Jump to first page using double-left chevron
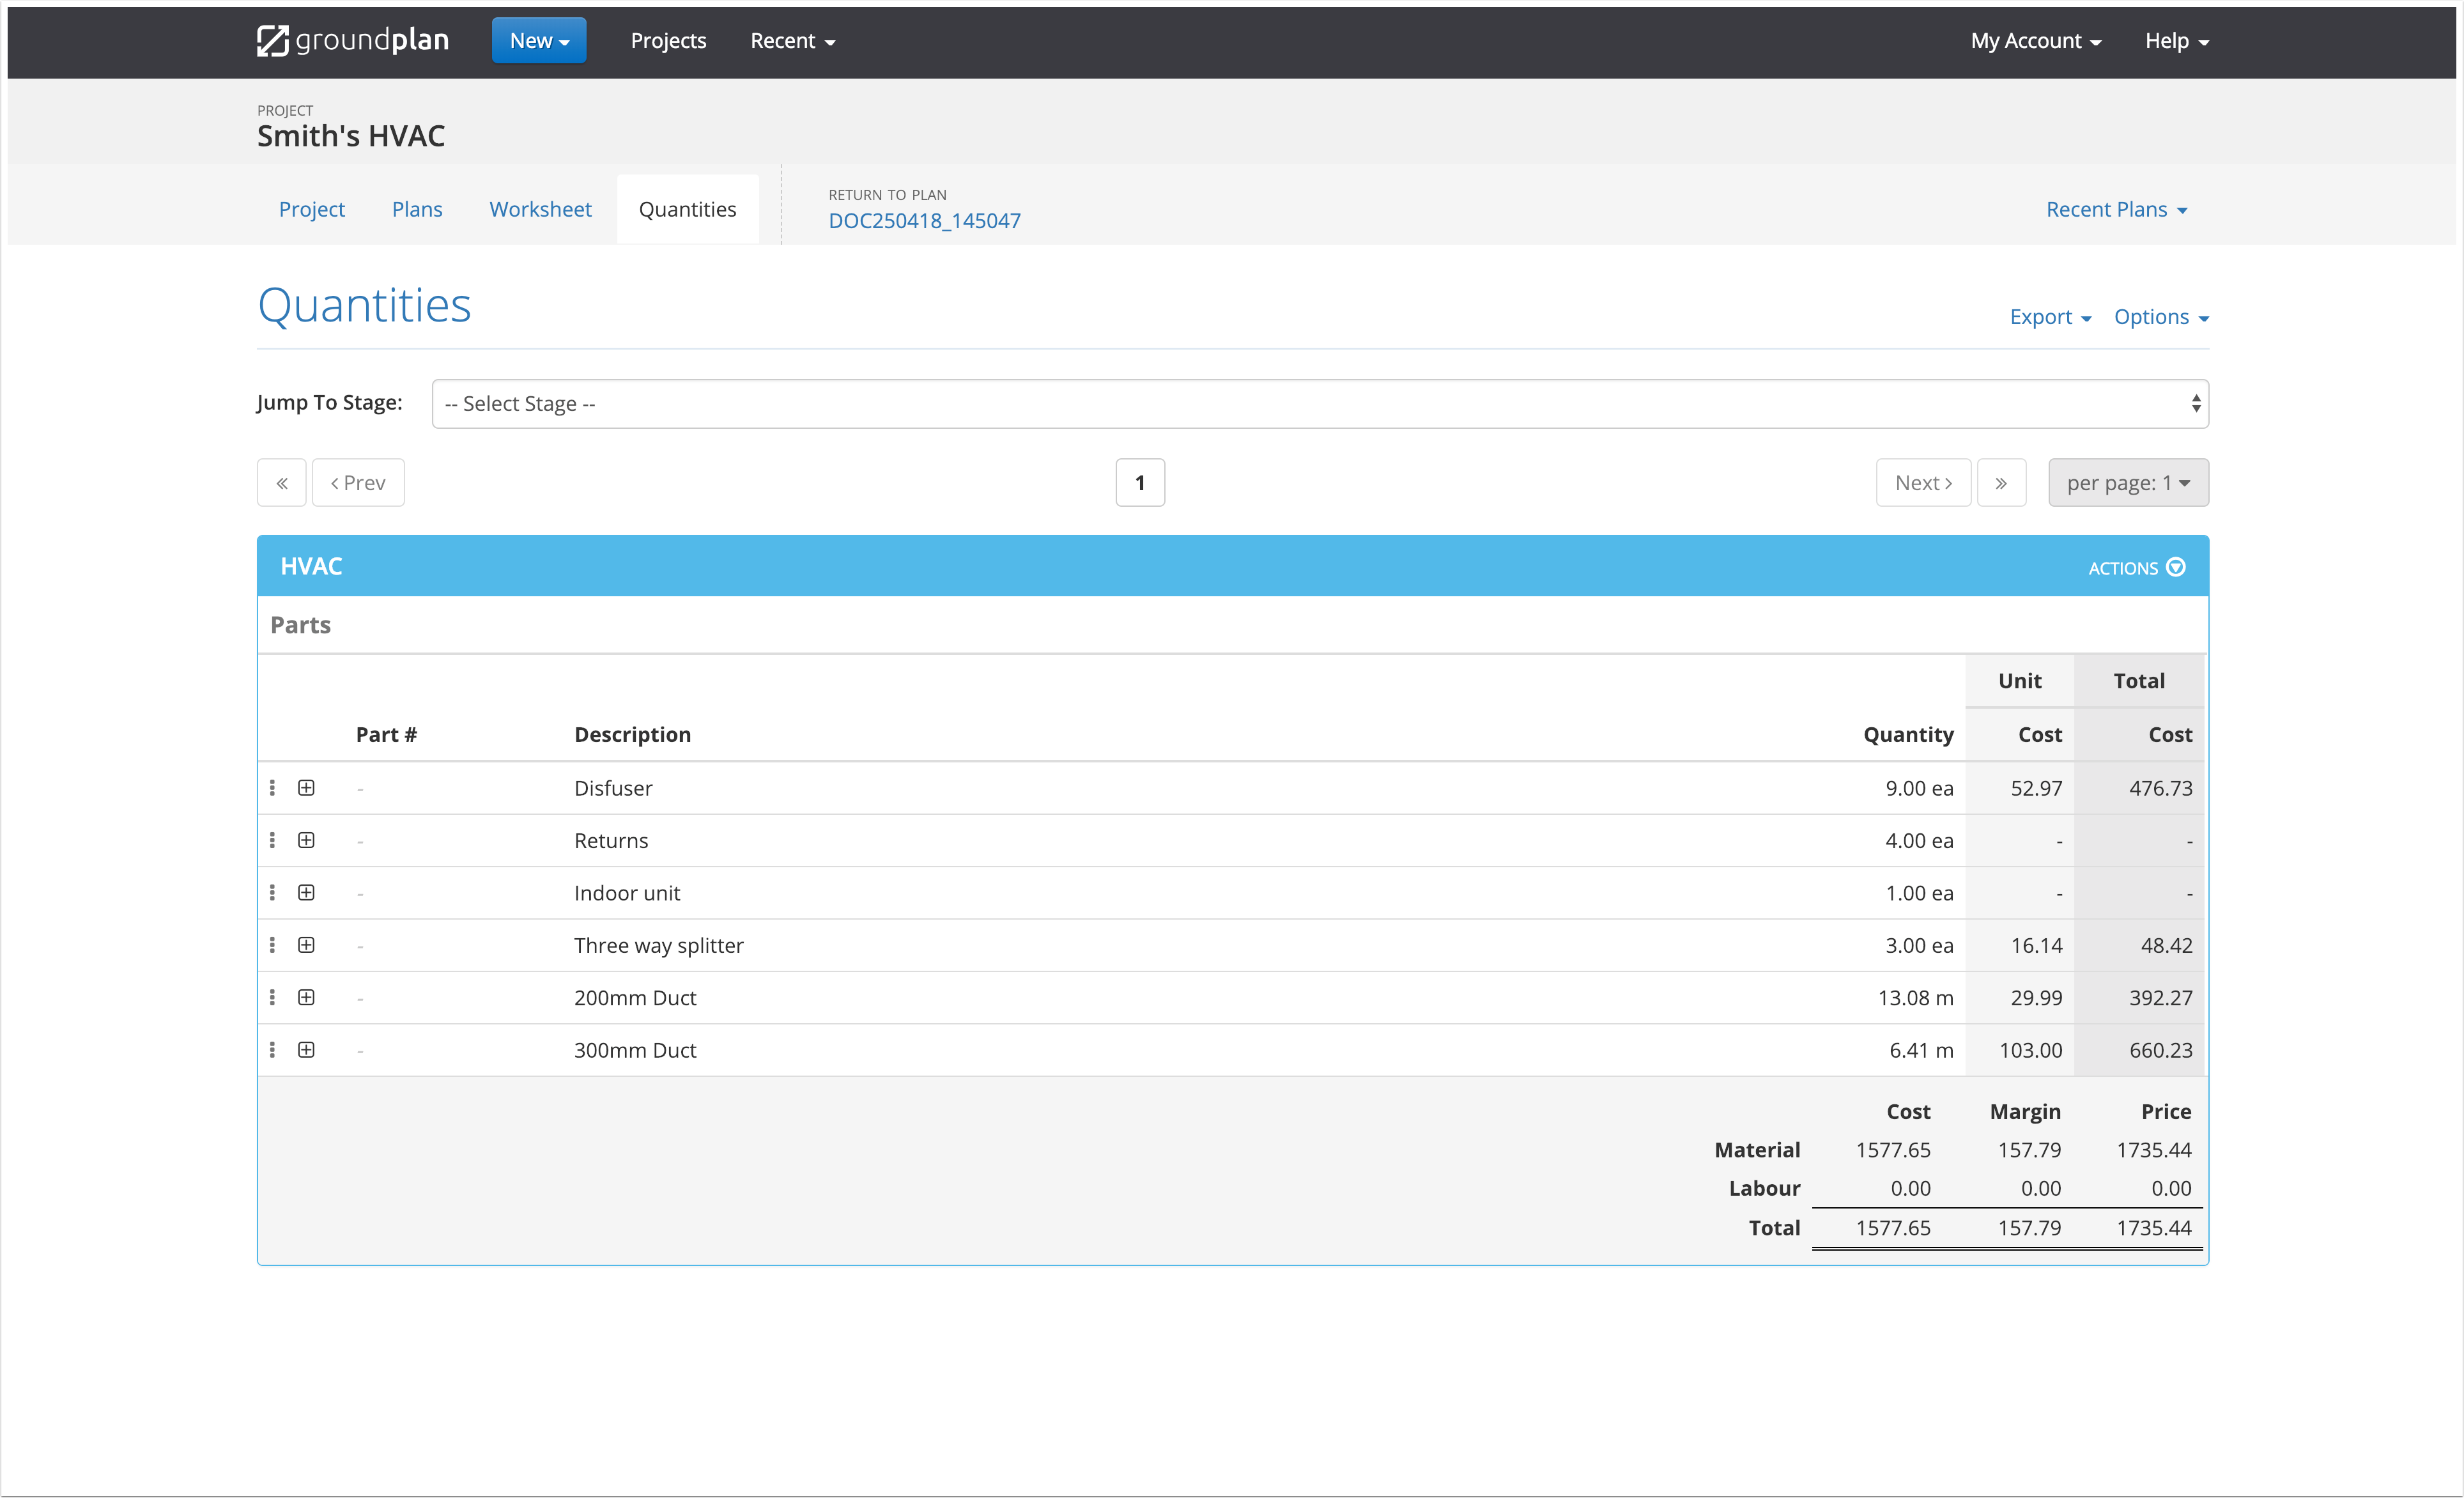Viewport: 2464px width, 1498px height. pyautogui.click(x=281, y=482)
